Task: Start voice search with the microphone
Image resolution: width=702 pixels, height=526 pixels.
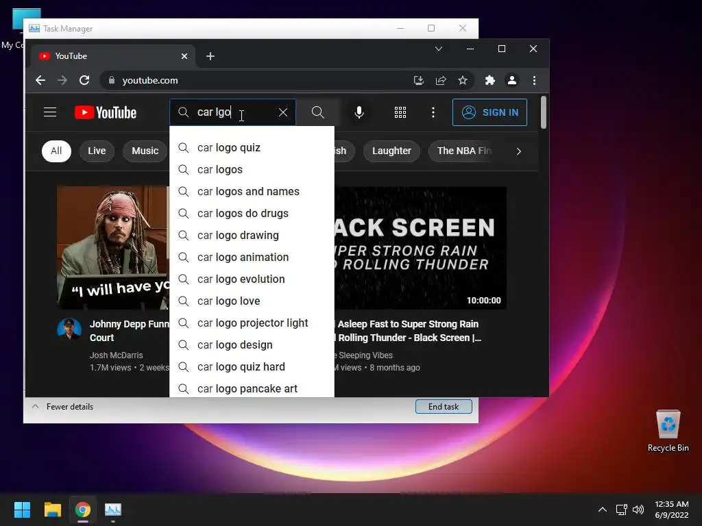Action: pos(359,112)
